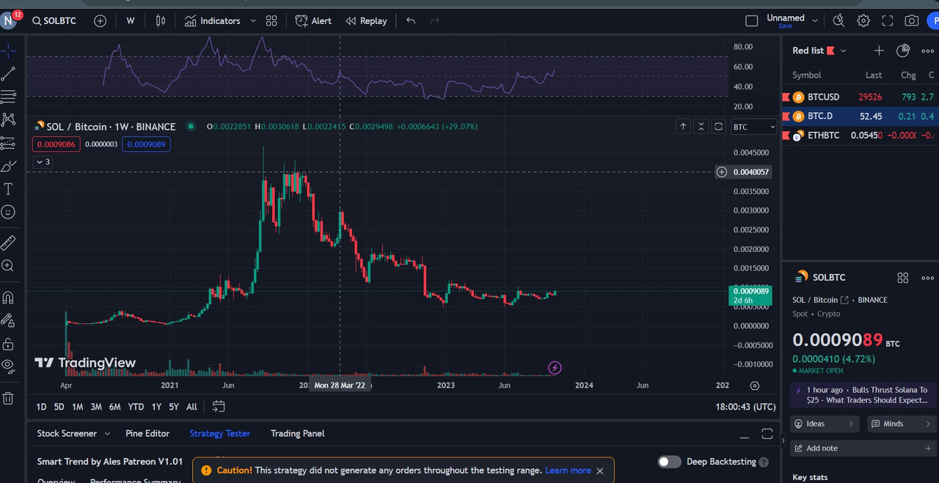Expand the Red list watchlist dropdown
939x483 pixels.
pos(844,51)
